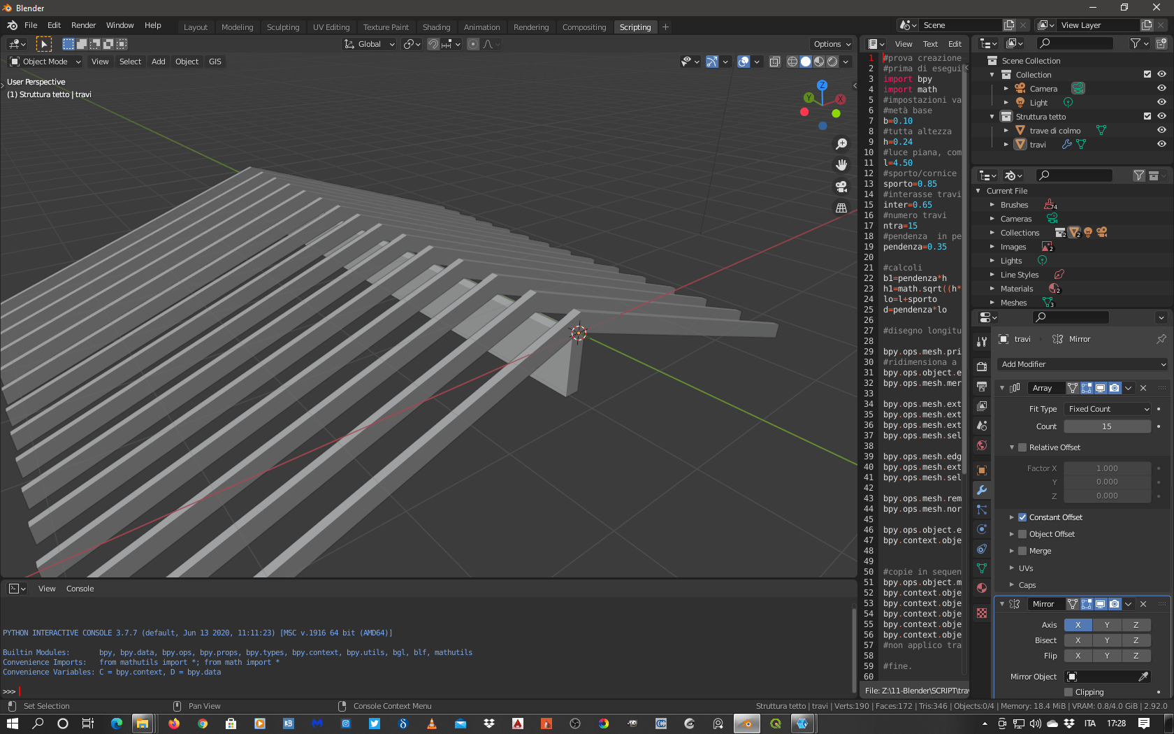Open Global transform orientation dropdown
The image size is (1174, 734).
coord(370,44)
